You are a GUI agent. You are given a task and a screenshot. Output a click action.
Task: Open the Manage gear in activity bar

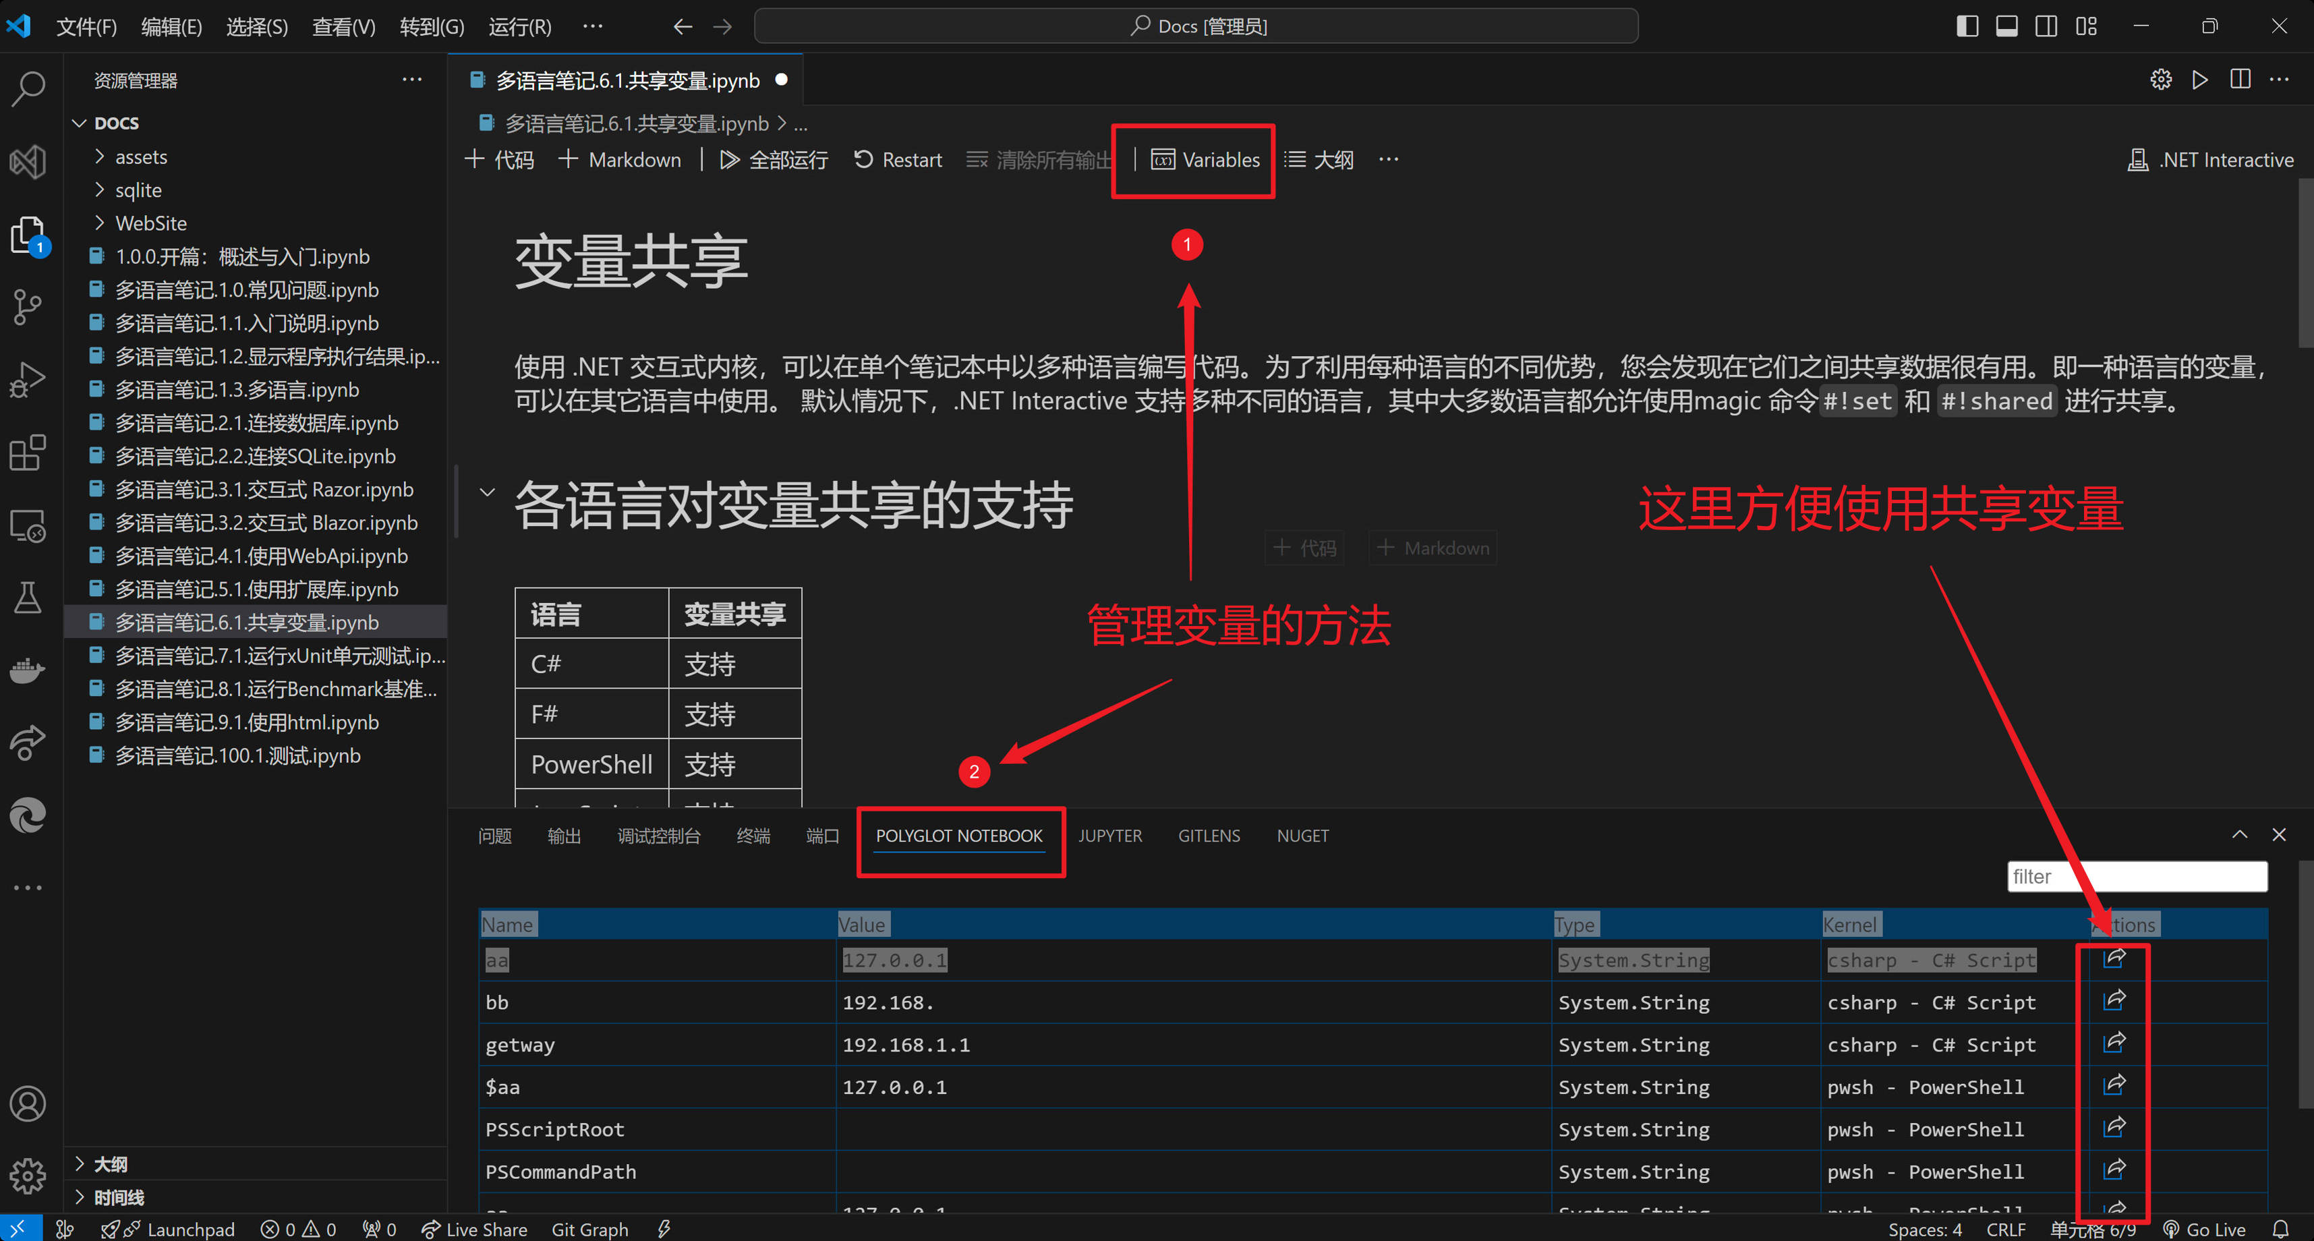(28, 1176)
